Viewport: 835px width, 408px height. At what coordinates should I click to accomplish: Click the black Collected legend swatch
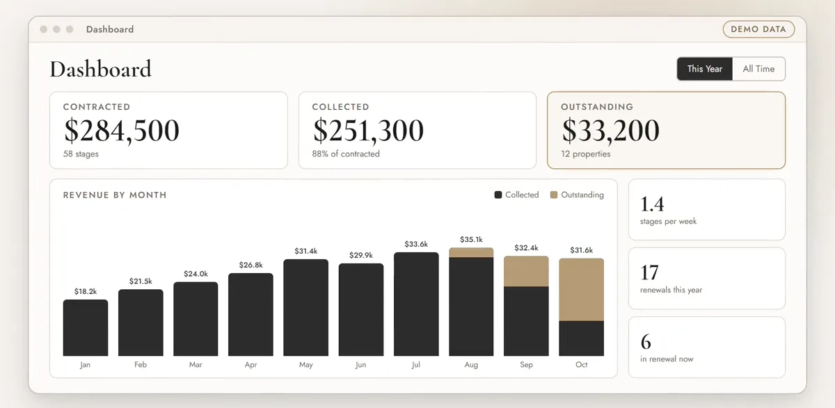[x=498, y=195]
